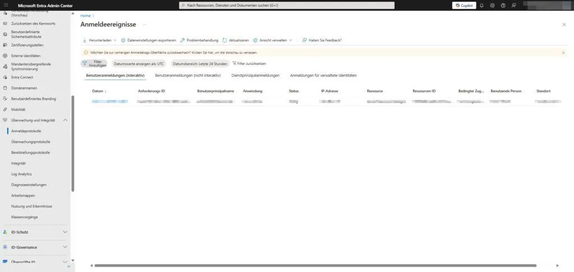Click the horizontal scrollbar below the table
This screenshot has width=574, height=272.
[x=315, y=265]
